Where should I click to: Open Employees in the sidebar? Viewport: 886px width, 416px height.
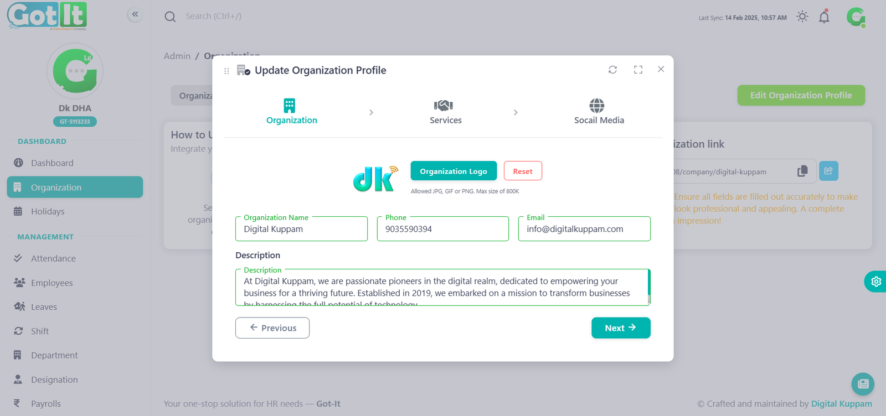click(51, 283)
